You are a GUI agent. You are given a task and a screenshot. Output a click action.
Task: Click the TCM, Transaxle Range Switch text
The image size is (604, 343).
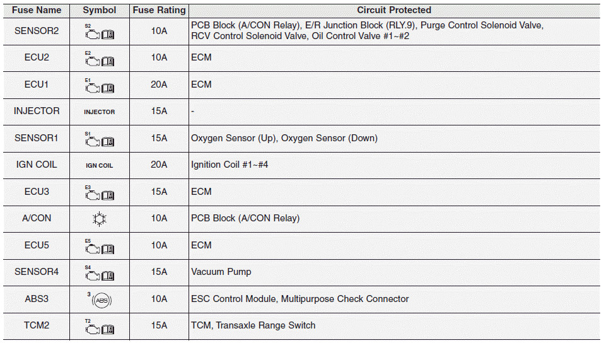253,325
